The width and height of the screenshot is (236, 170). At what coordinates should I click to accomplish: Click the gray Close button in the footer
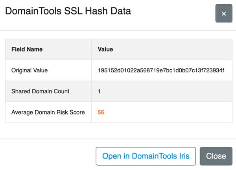[x=216, y=156]
